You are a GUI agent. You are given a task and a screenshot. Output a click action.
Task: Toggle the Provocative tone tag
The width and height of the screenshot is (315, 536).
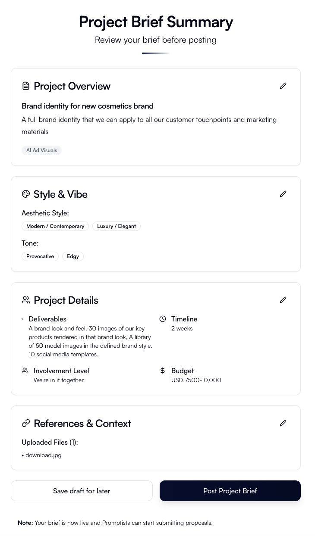point(40,256)
